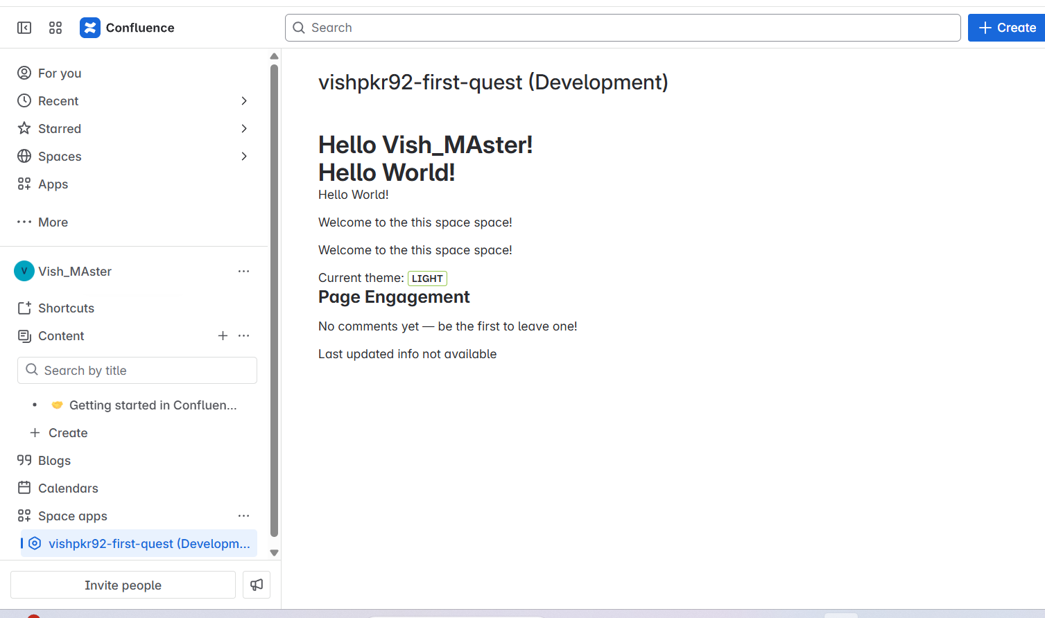Click the Vish_MAster space avatar
The image size is (1045, 618).
click(24, 271)
